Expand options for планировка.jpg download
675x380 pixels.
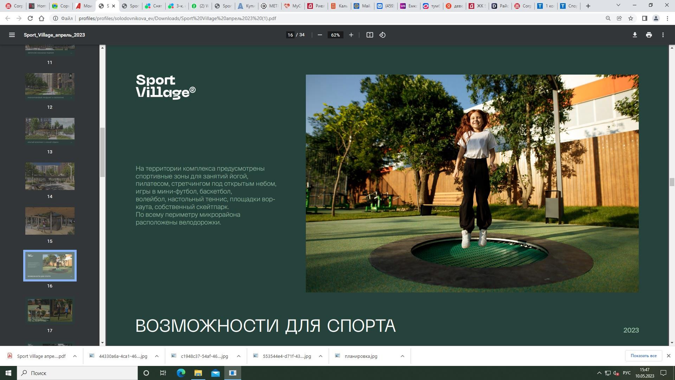(x=402, y=356)
